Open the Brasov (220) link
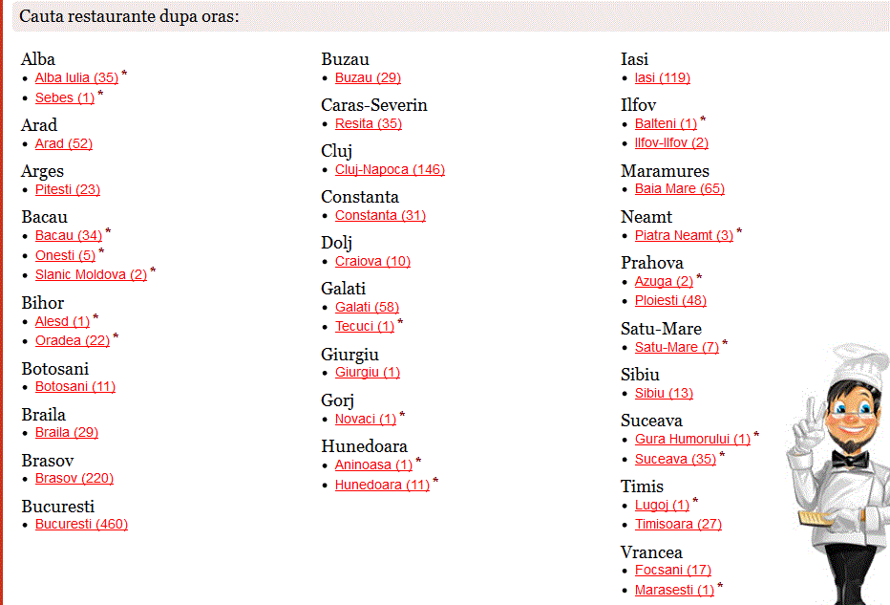Viewport: 890px width, 605px height. [74, 479]
